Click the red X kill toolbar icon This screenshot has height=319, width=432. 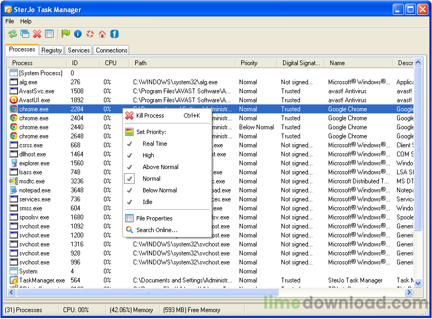pyautogui.click(x=37, y=34)
